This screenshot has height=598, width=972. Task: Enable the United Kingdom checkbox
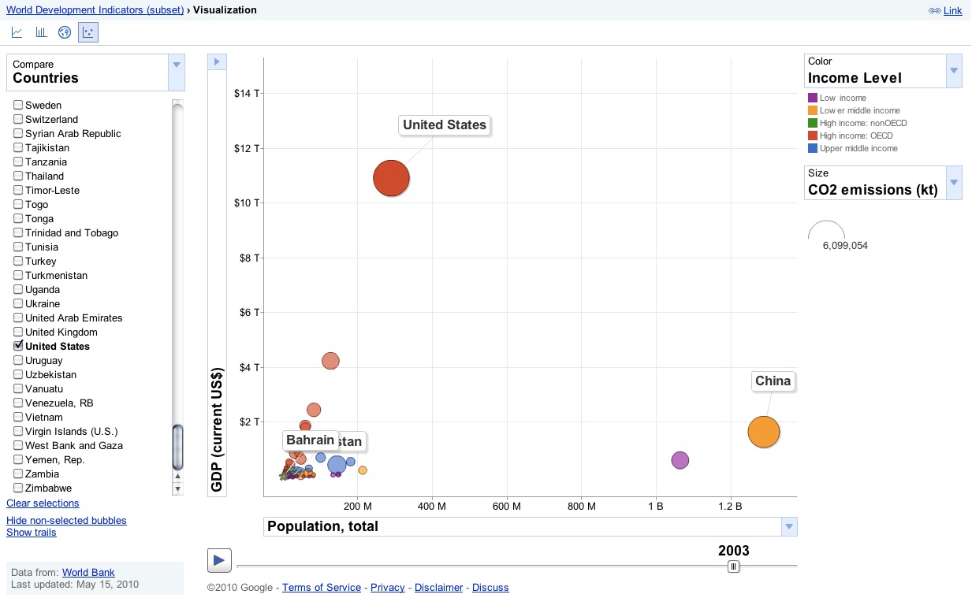point(18,332)
